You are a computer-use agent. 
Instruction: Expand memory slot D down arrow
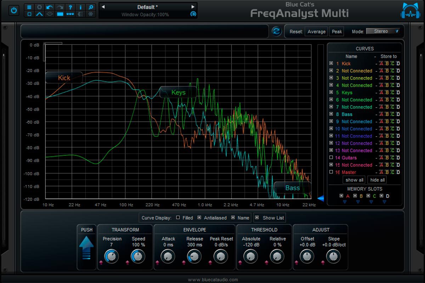384,202
